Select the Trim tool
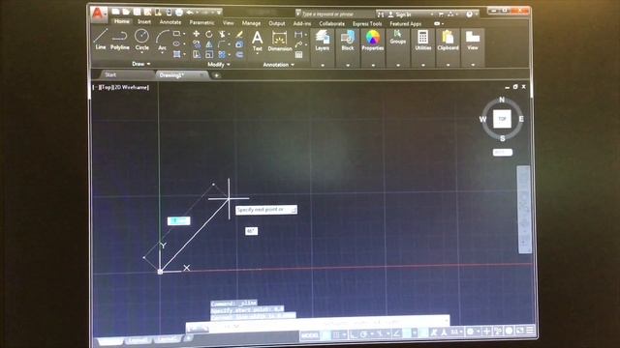The height and width of the screenshot is (348, 620). click(x=222, y=35)
